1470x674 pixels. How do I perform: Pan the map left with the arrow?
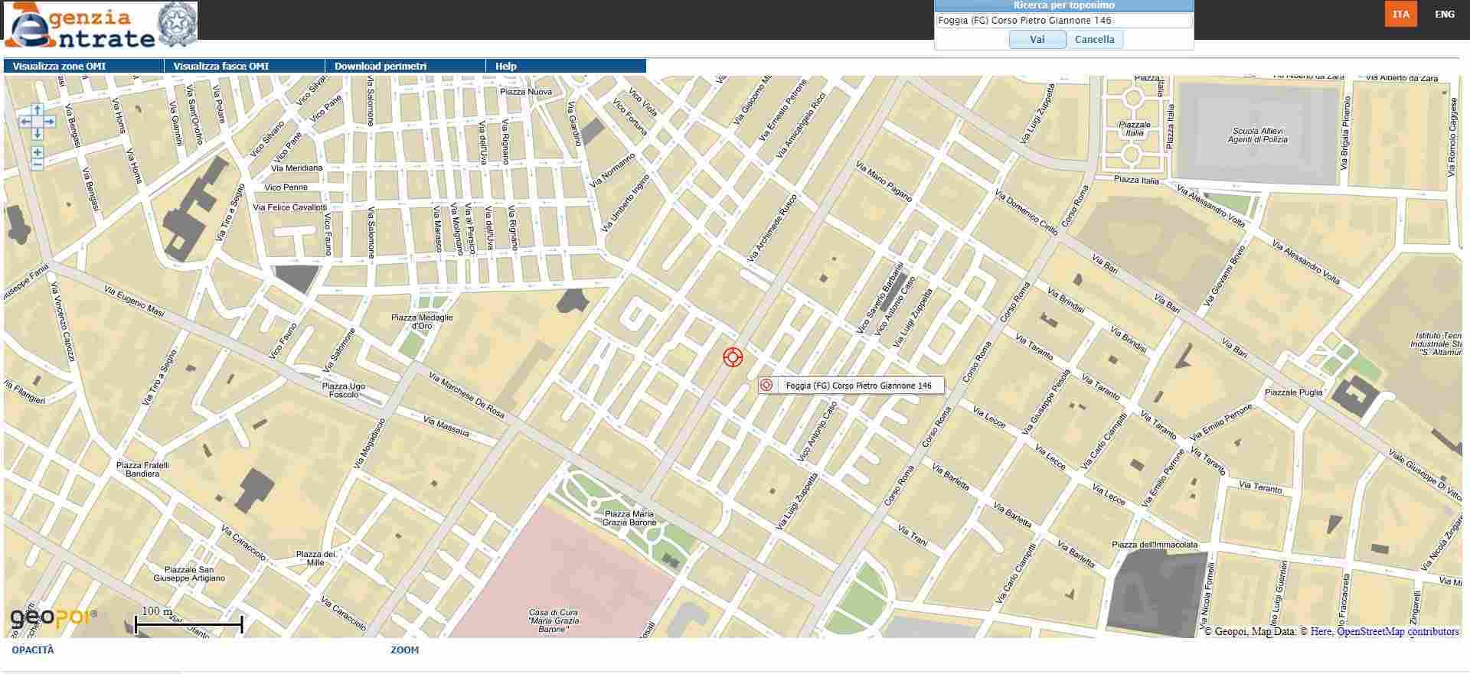coord(25,122)
